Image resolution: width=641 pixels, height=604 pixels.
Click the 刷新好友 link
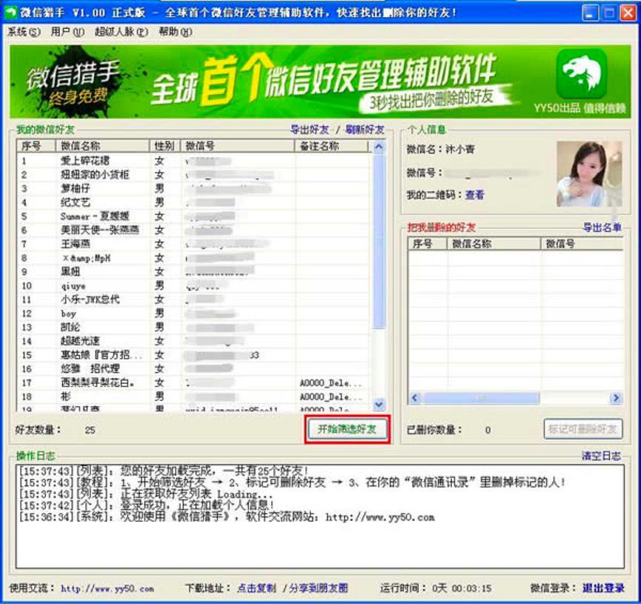click(x=365, y=130)
